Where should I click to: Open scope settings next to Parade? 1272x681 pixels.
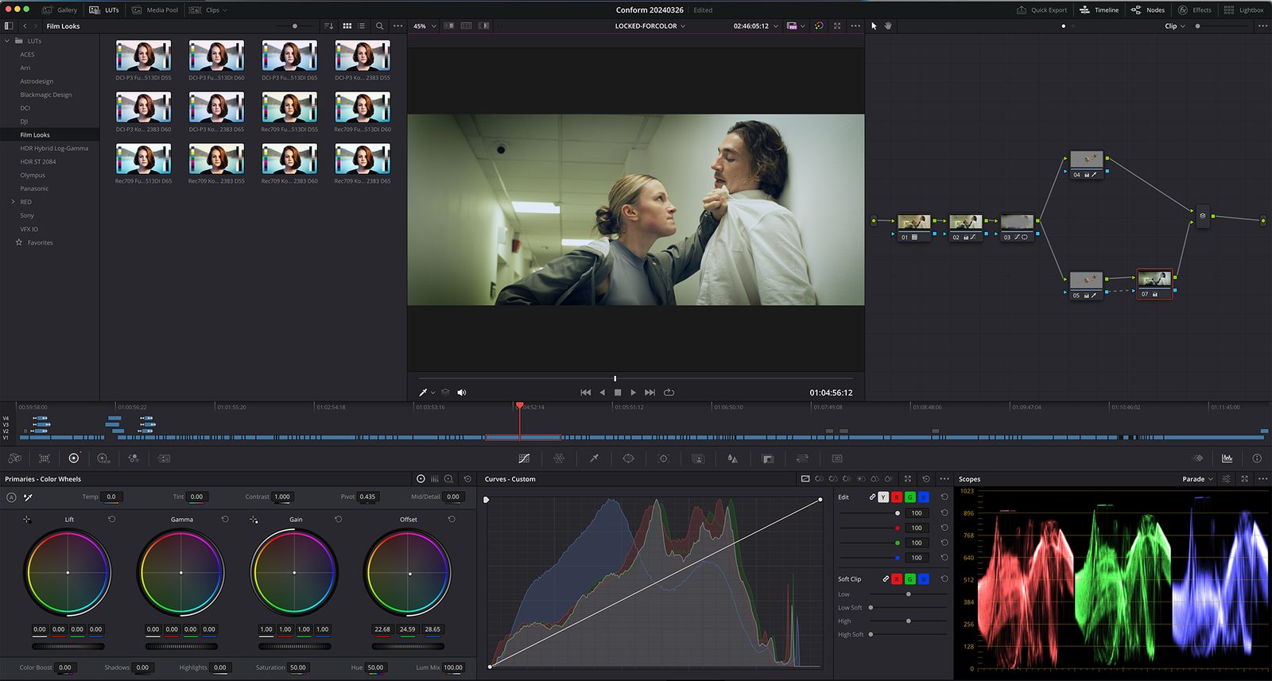click(1227, 479)
